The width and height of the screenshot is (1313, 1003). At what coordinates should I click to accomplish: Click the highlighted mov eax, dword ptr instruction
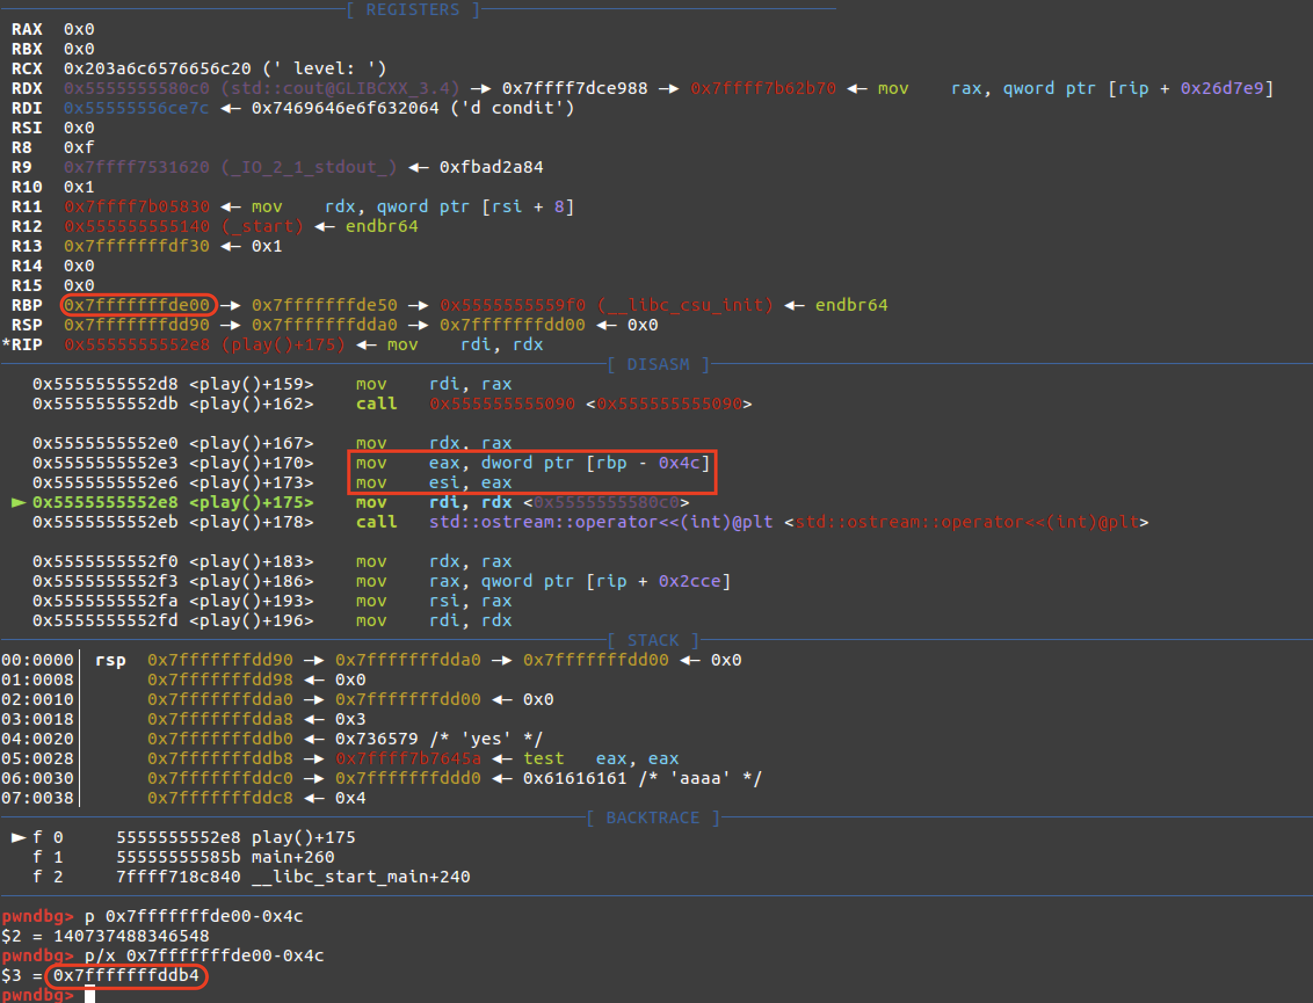[x=531, y=463]
